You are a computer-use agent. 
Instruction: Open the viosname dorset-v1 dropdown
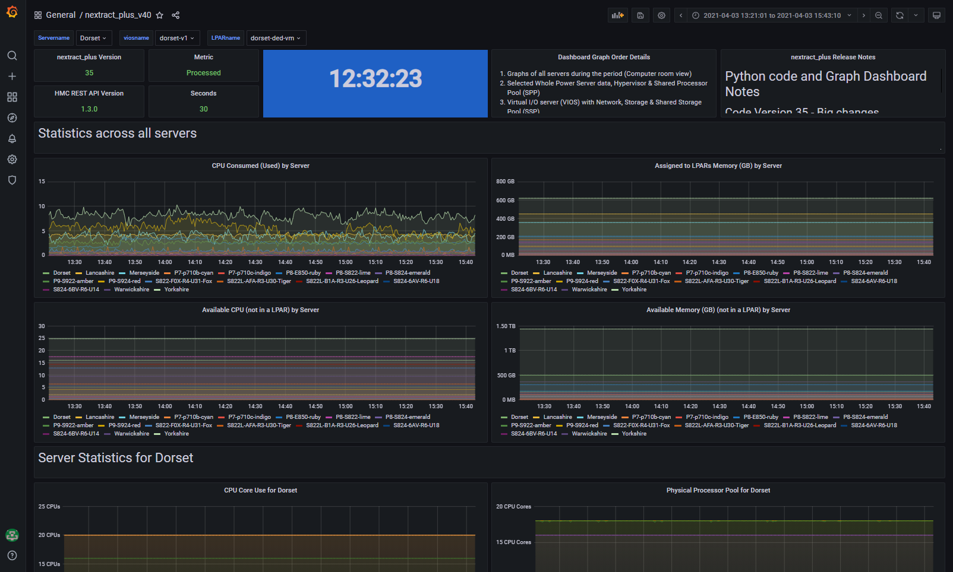(x=177, y=38)
